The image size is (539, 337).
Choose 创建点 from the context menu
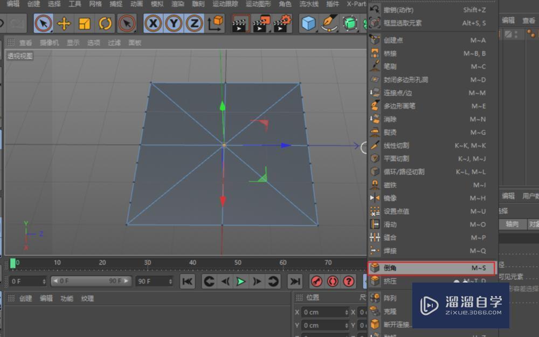pyautogui.click(x=432, y=40)
